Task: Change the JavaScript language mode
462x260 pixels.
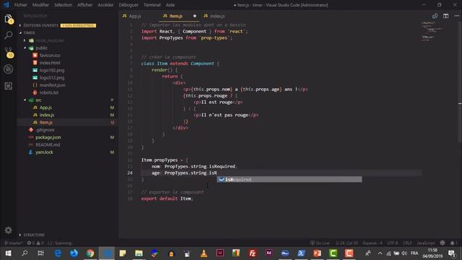Action: point(426,243)
